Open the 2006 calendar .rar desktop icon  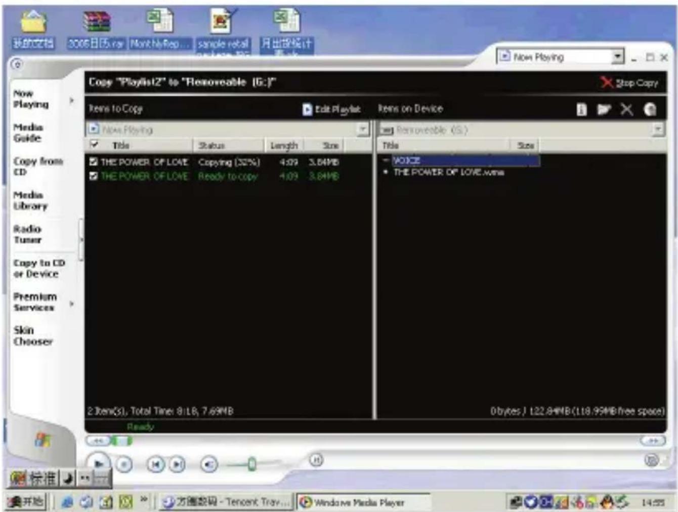tap(96, 29)
